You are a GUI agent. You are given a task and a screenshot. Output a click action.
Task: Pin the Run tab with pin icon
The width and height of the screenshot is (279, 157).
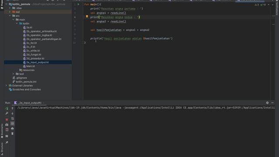(x=7, y=143)
